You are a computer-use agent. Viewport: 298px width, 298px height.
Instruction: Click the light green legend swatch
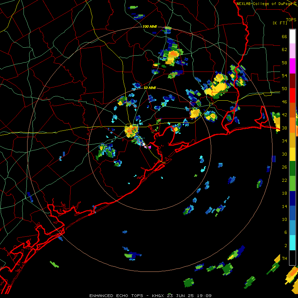(x=292, y=183)
